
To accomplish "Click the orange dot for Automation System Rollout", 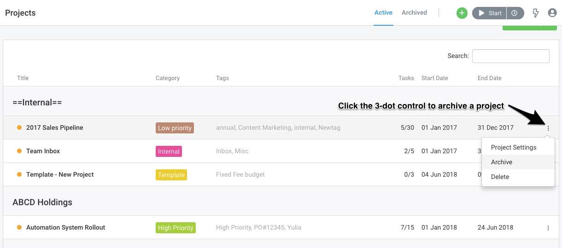I will pos(19,227).
